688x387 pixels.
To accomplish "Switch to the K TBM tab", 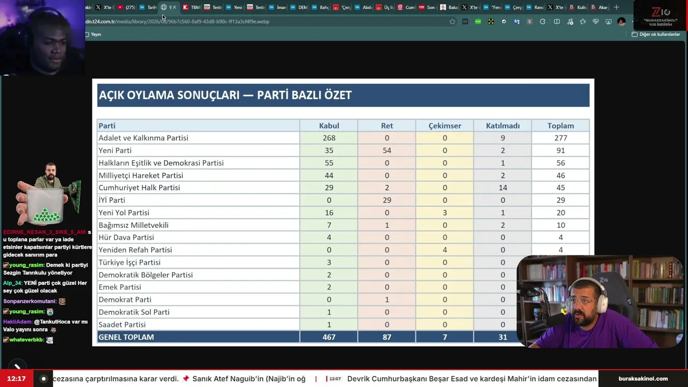I will point(191,7).
